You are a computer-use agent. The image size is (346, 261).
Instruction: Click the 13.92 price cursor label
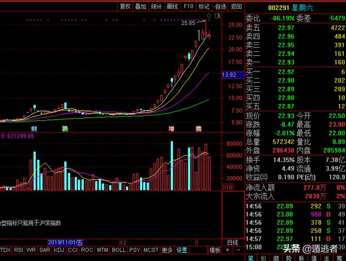pyautogui.click(x=232, y=75)
